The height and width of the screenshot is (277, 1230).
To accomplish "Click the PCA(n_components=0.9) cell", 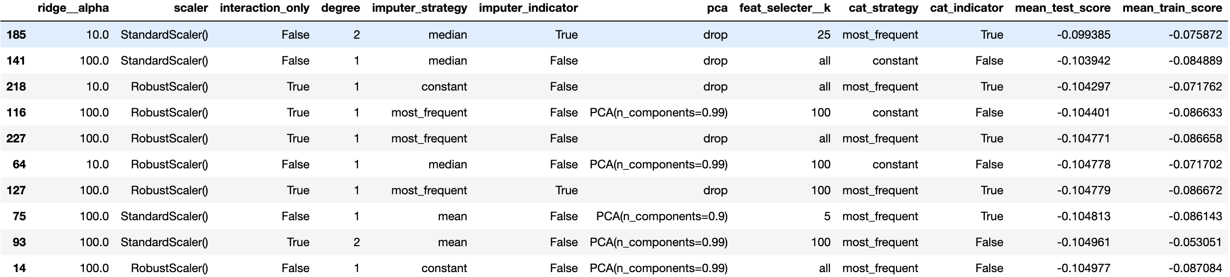I will pos(662,216).
